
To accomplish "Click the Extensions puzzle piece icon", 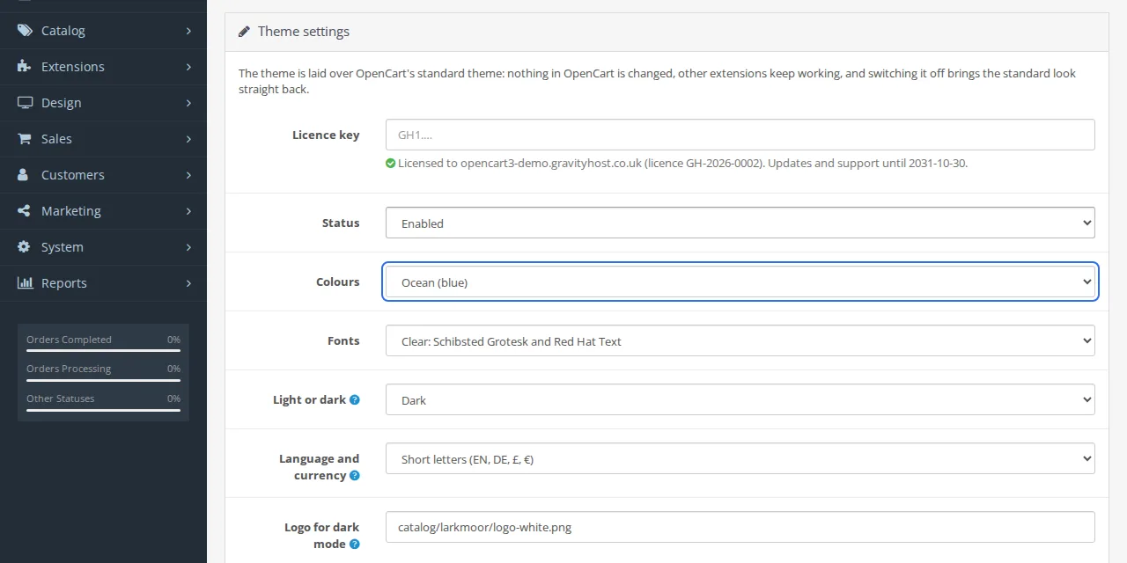I will [x=25, y=67].
